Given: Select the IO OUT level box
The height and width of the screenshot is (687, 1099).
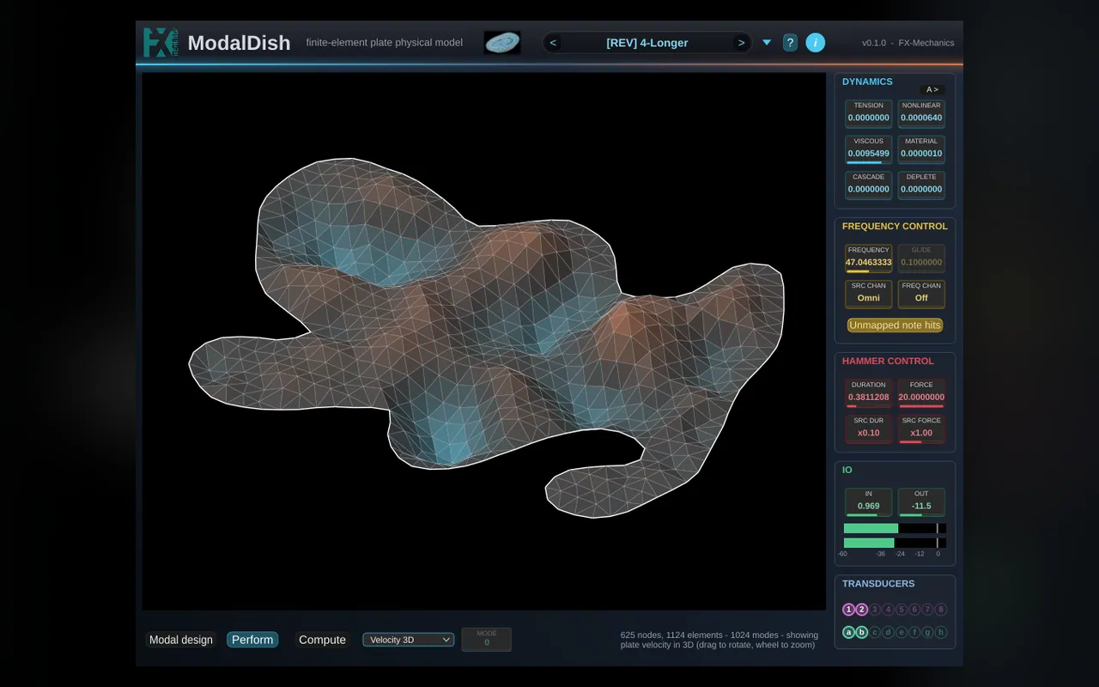Looking at the screenshot, I should (x=921, y=502).
